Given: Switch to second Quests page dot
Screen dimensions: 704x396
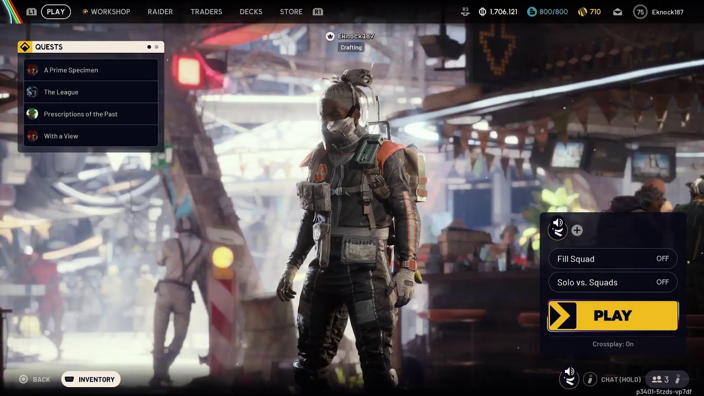Looking at the screenshot, I should [x=157, y=47].
